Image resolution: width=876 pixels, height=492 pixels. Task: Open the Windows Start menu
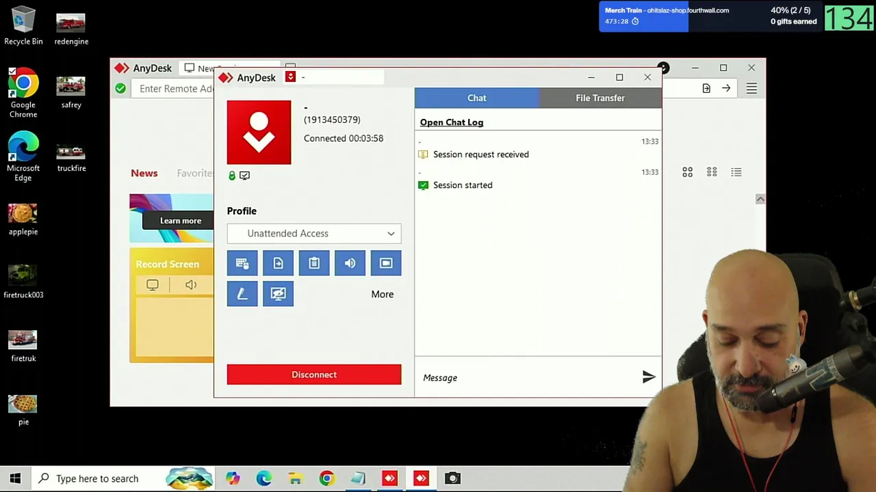(15, 478)
